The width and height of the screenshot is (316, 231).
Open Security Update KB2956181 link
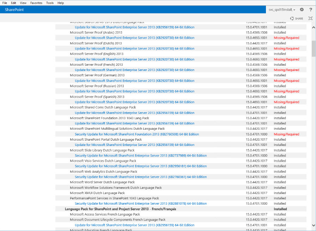(141, 166)
